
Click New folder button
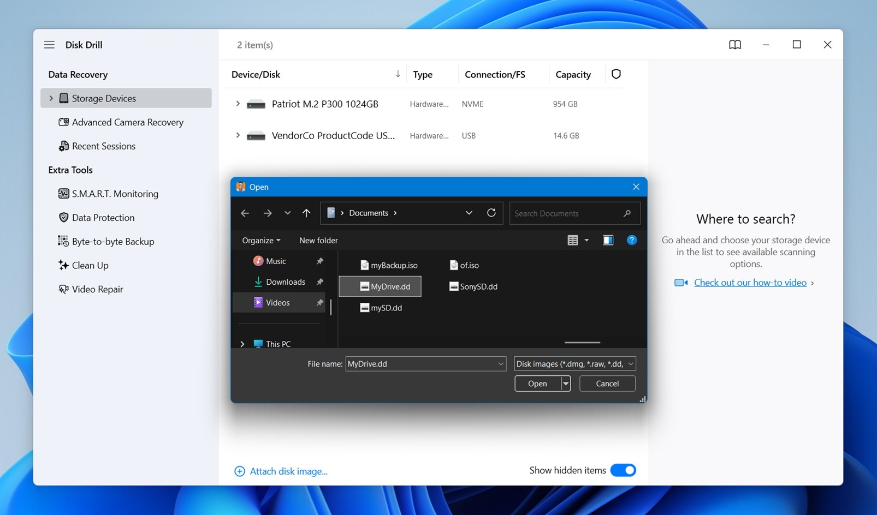[318, 241]
